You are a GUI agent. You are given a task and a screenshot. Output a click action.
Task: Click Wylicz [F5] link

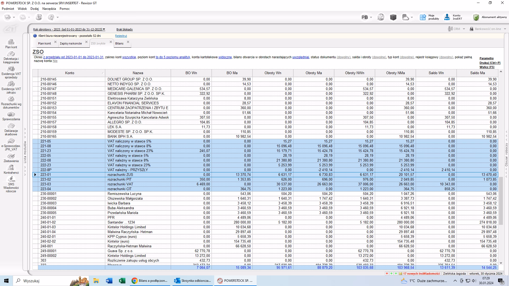point(487,67)
